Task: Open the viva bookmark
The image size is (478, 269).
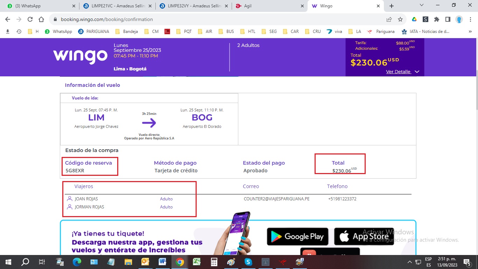Action: click(x=334, y=32)
